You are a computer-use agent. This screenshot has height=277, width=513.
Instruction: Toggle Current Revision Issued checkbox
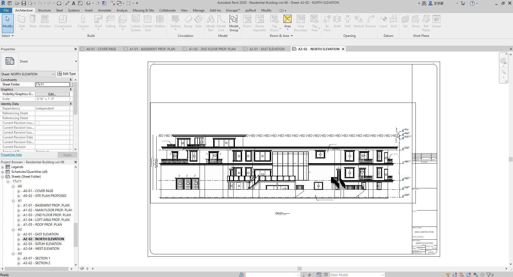coord(38,123)
